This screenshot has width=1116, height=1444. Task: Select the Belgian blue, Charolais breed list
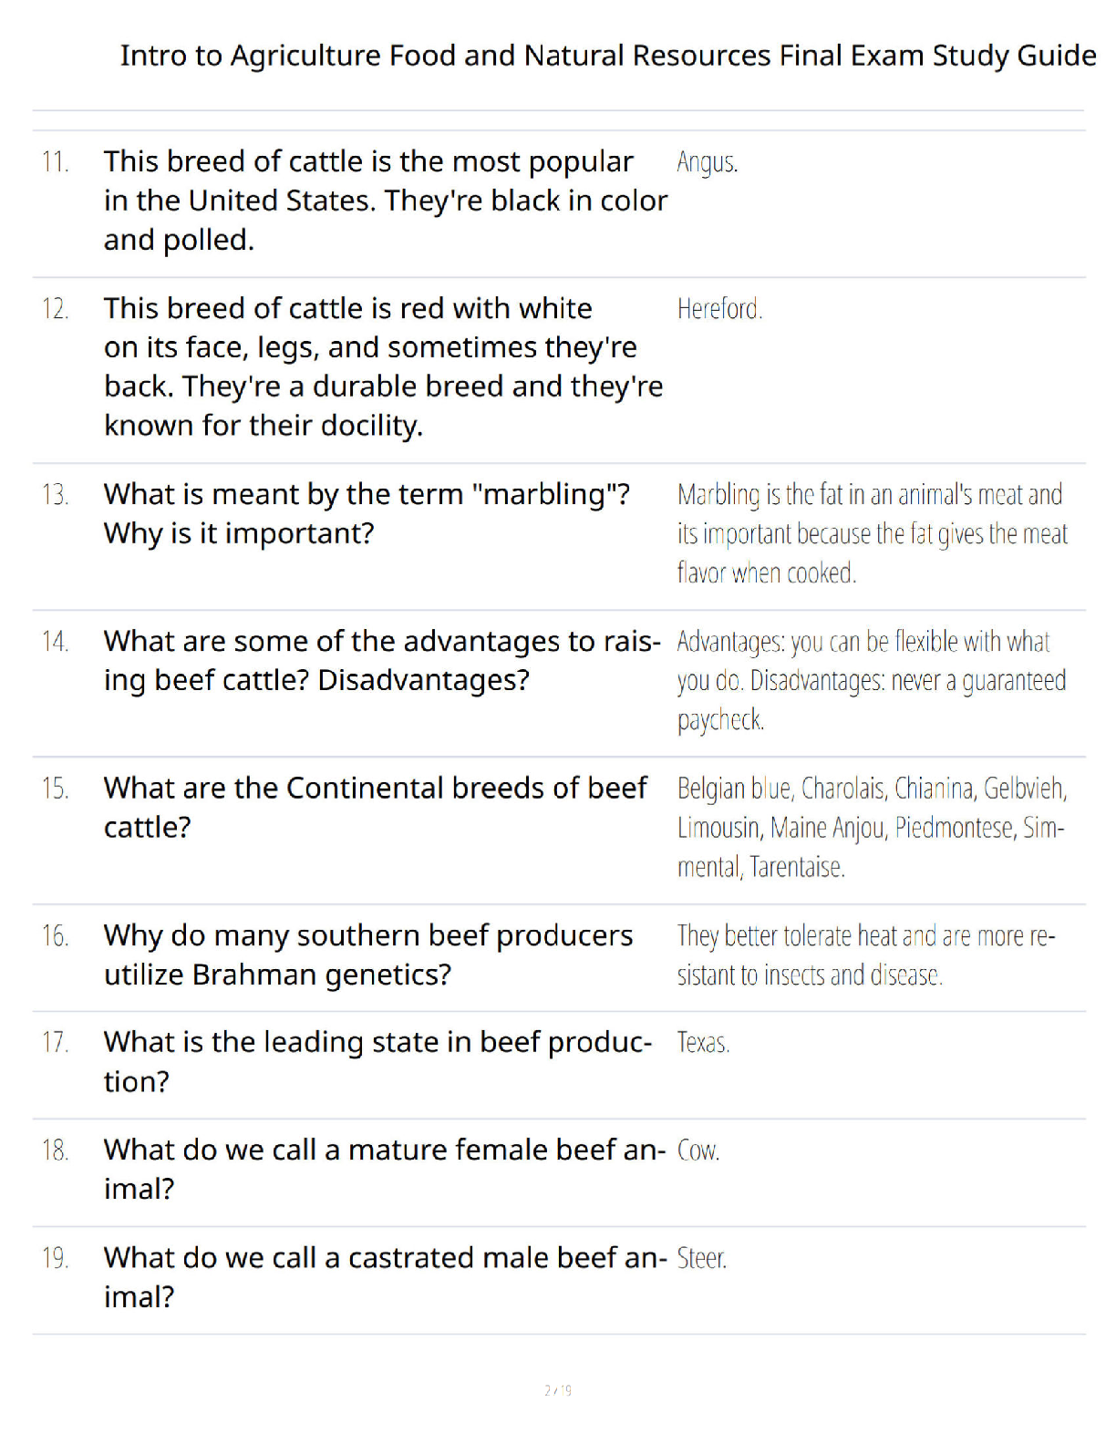(872, 828)
